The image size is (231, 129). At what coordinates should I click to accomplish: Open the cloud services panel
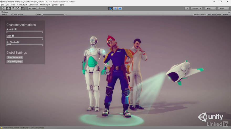pos(187,9)
